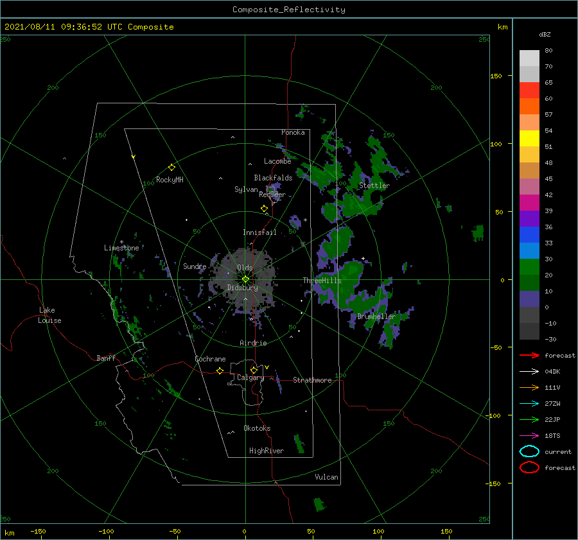Viewport: 578px width, 540px height.
Task: Click the Lake Louise label
Action: tap(49, 315)
